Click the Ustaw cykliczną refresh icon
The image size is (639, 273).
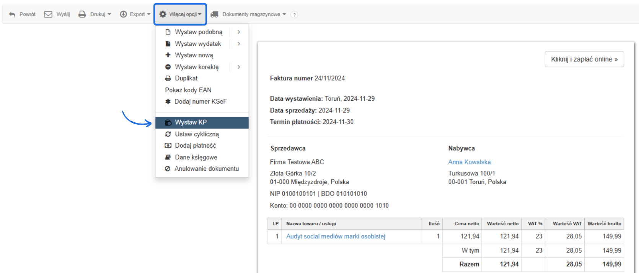(x=168, y=134)
